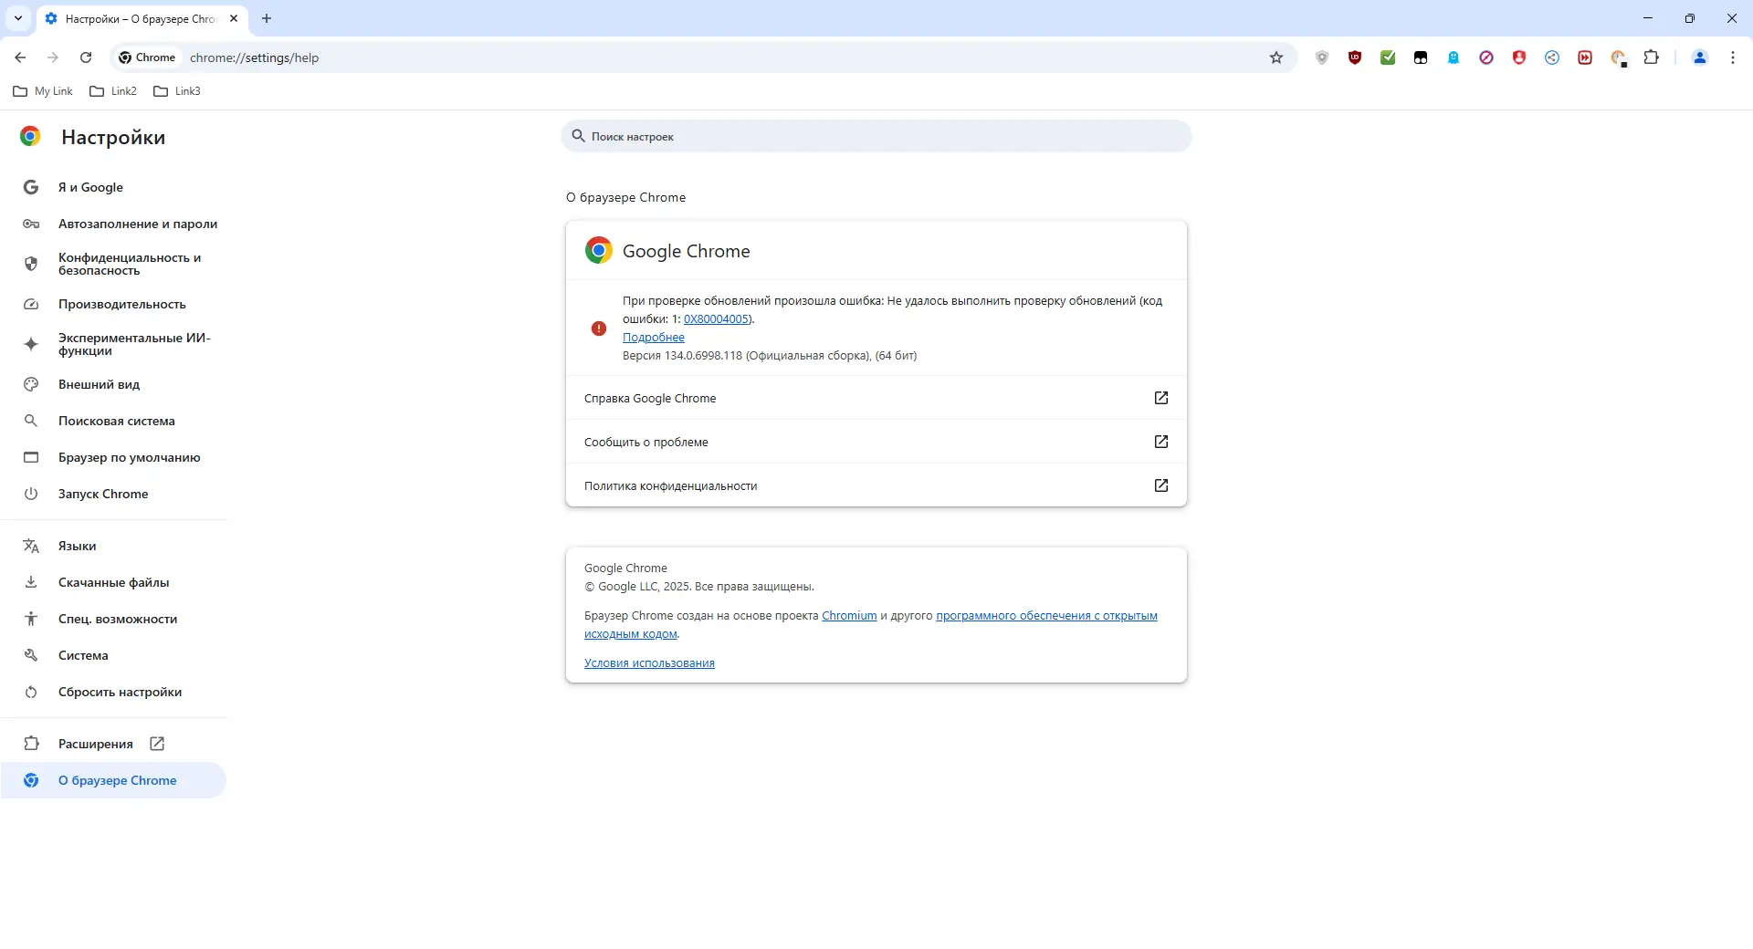Open the Link2 bookmarks folder
The height and width of the screenshot is (949, 1753).
pos(113,91)
